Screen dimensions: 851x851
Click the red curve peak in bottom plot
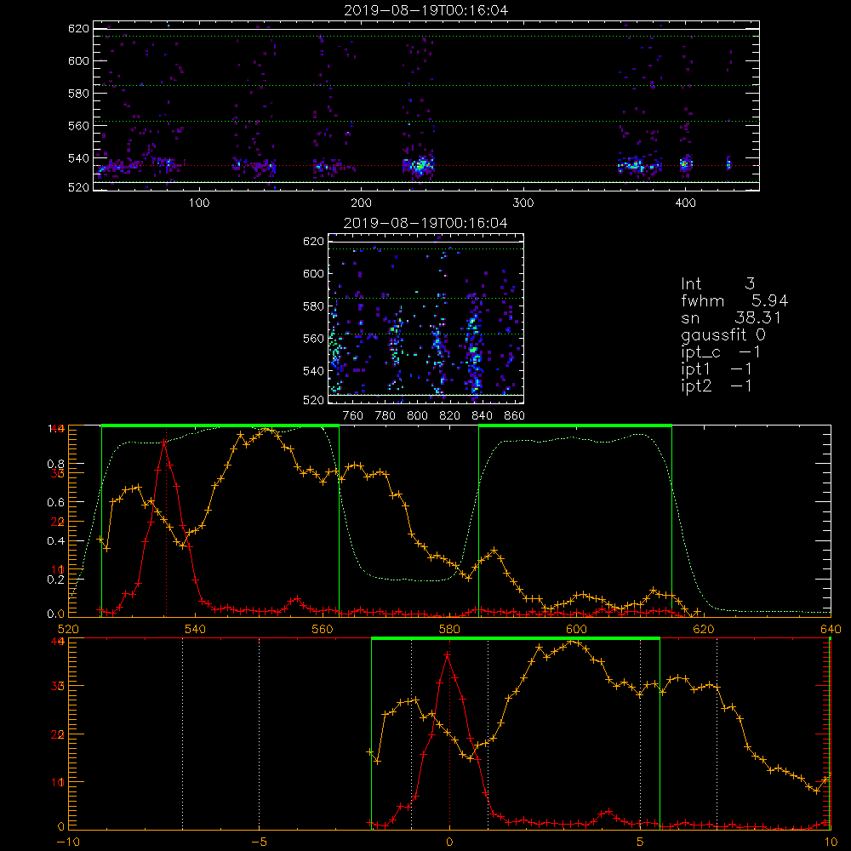coord(447,655)
